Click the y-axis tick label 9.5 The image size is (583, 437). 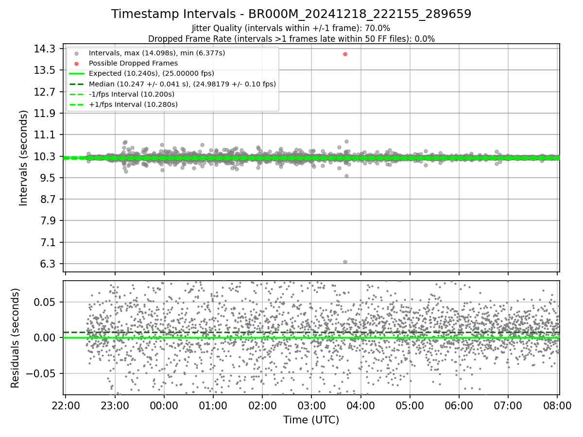click(49, 178)
